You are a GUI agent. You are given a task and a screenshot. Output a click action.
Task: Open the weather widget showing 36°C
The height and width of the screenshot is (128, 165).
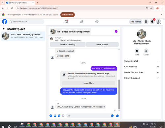click(133, 127)
